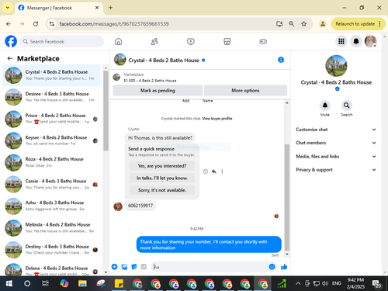Click the install app icon in address bar
This screenshot has width=388, height=291.
pyautogui.click(x=279, y=24)
